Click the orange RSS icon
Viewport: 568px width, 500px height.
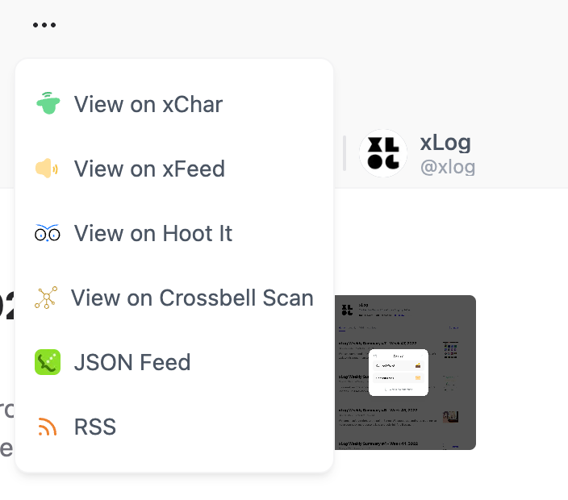48,426
